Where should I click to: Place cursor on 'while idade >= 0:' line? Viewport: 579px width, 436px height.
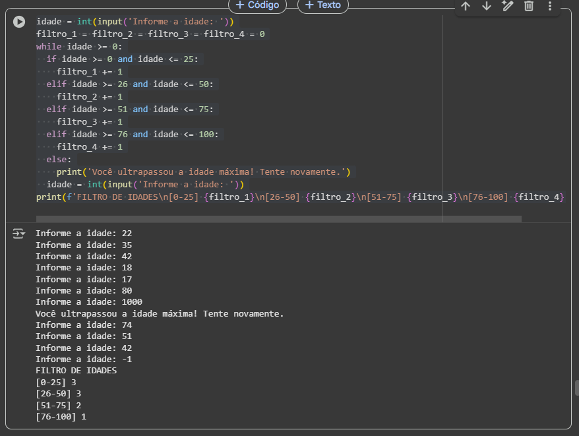[79, 46]
